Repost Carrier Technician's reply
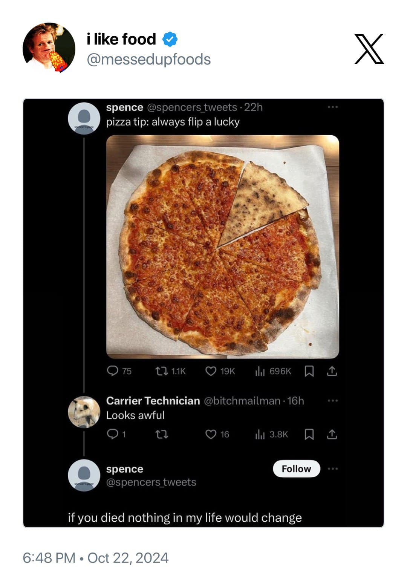Screen dimensions: 407x588 (162, 435)
